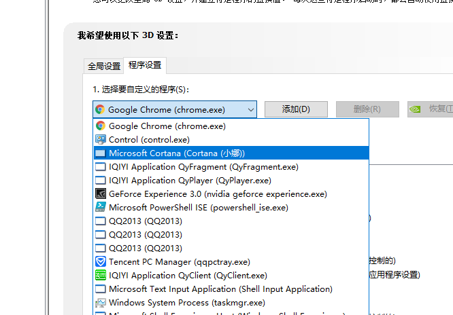
Task: Select Microsoft Text Input Application entry
Action: point(220,289)
